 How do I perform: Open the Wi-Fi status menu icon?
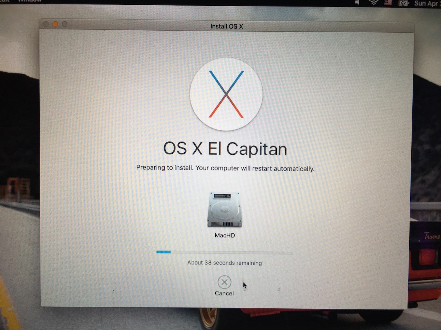coord(373,3)
